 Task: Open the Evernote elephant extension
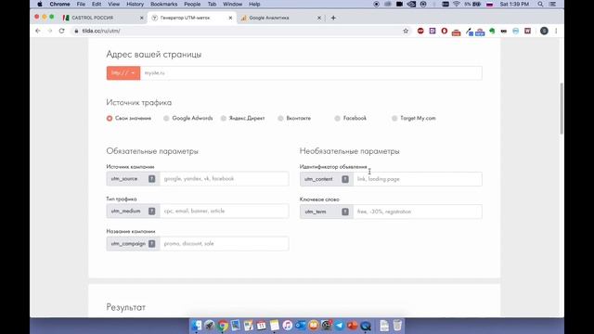(x=492, y=31)
